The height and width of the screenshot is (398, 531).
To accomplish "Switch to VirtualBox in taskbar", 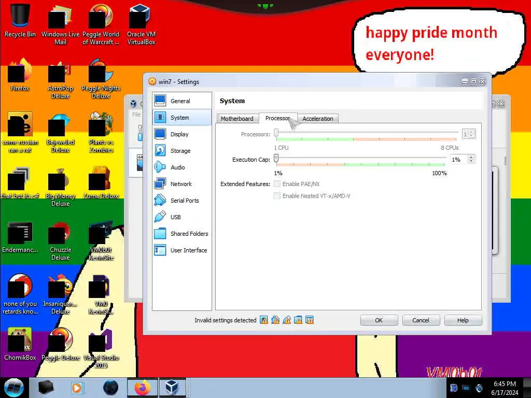I will pyautogui.click(x=172, y=388).
